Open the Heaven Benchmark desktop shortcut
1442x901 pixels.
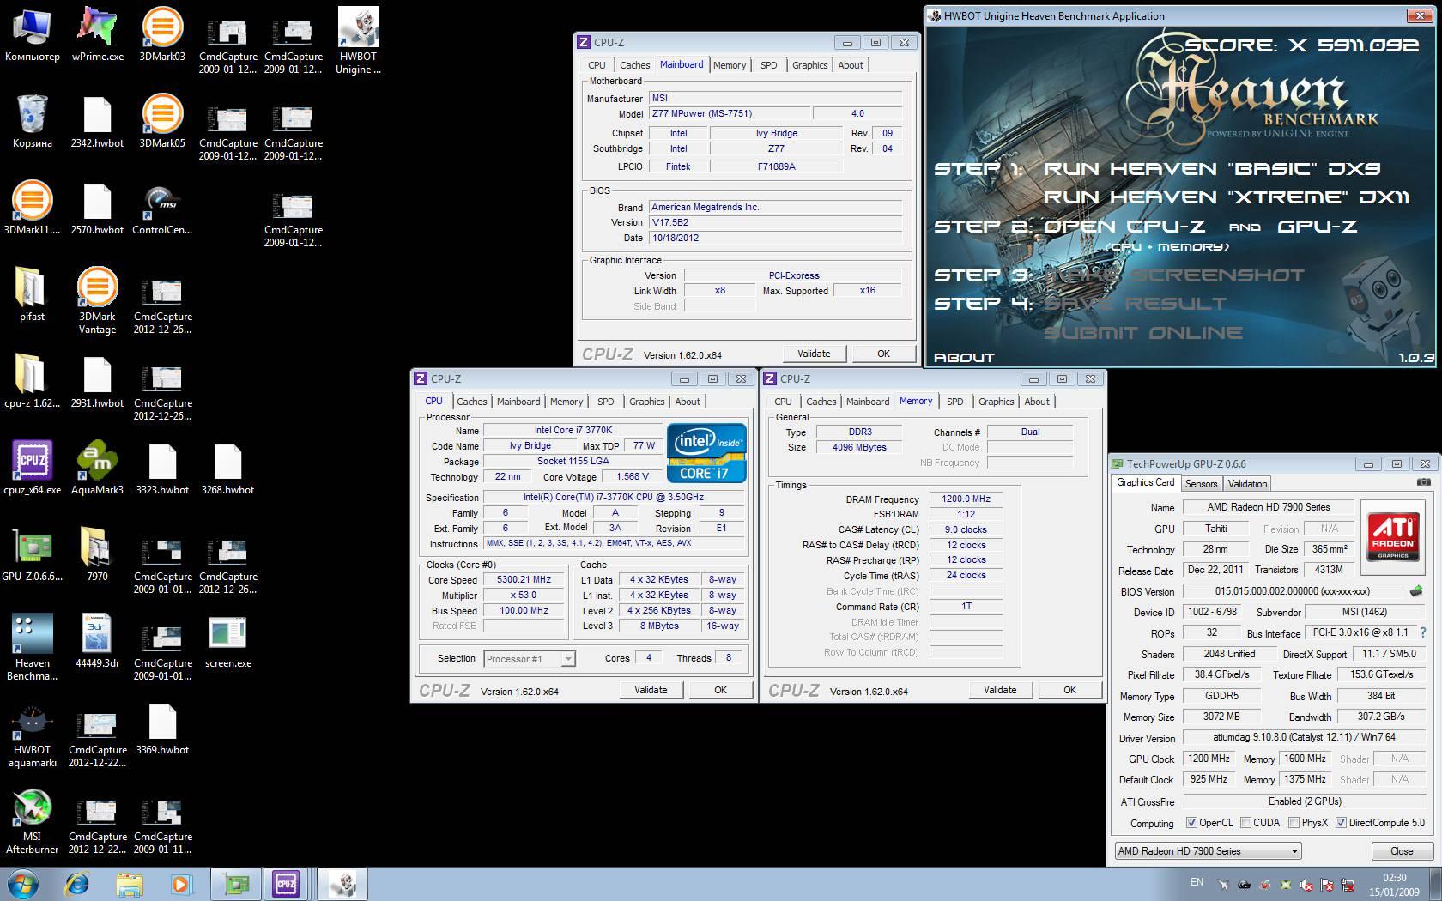point(32,648)
